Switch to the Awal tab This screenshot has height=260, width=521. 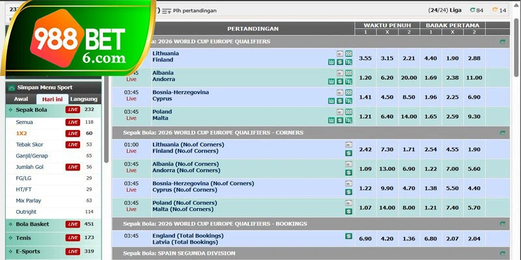coord(21,99)
